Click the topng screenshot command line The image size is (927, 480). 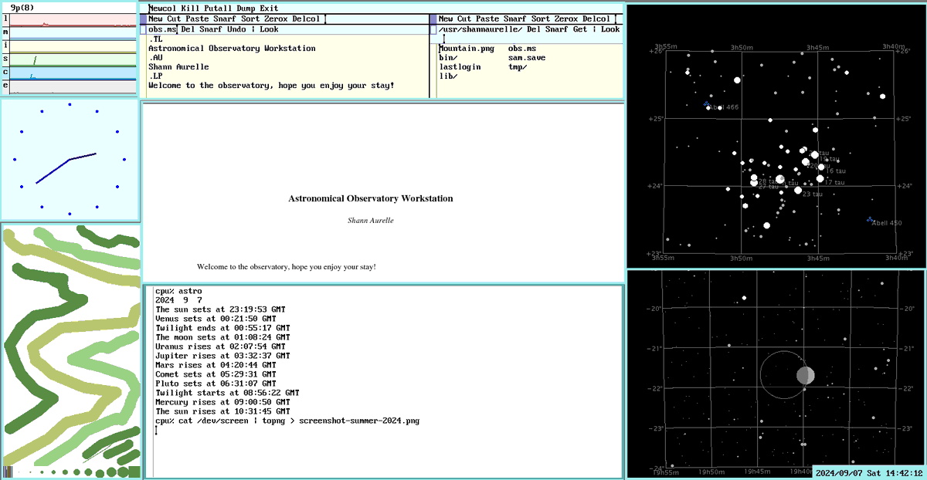coord(287,421)
